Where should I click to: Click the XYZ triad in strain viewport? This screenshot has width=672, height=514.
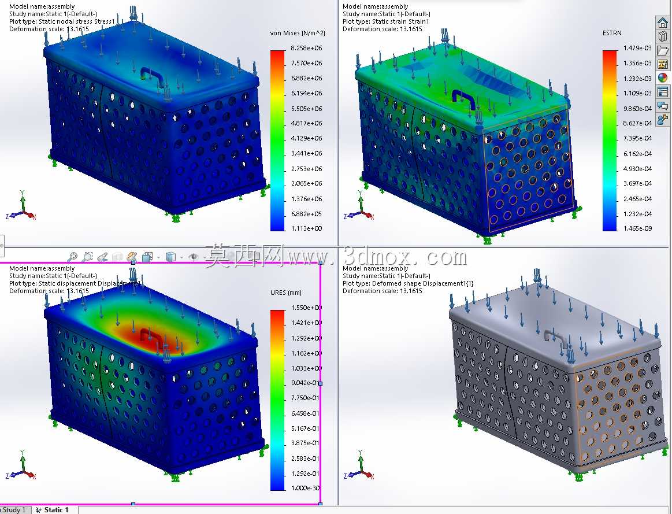pos(359,207)
